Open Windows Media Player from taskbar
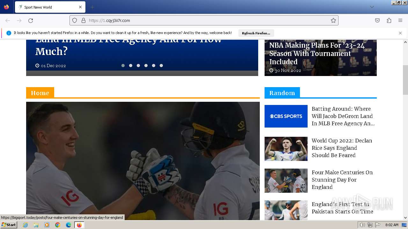 pyautogui.click(x=47, y=225)
